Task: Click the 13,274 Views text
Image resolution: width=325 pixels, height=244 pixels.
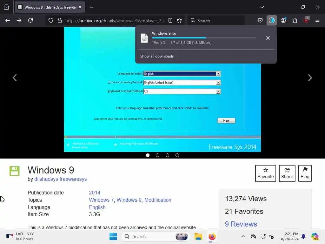Action: 246,199
